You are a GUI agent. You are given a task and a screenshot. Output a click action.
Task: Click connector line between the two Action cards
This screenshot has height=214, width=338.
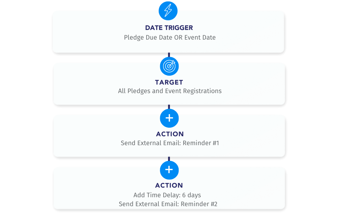(169, 159)
